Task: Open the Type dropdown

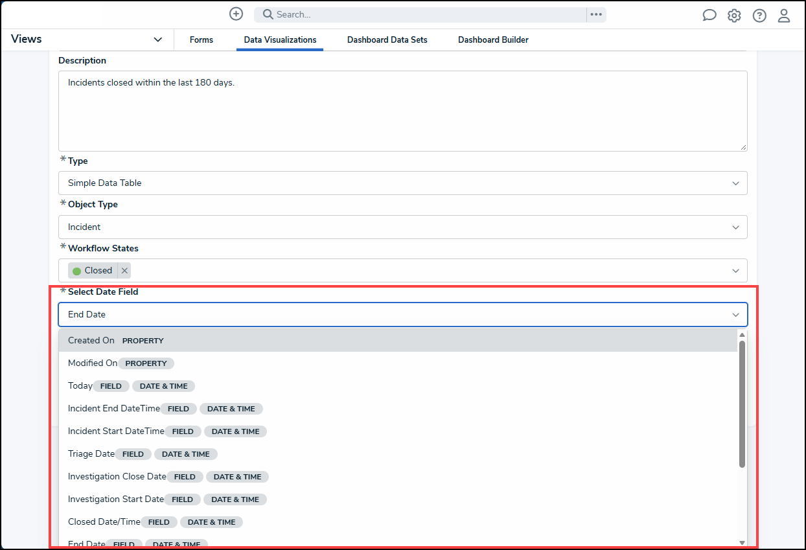Action: click(402, 183)
